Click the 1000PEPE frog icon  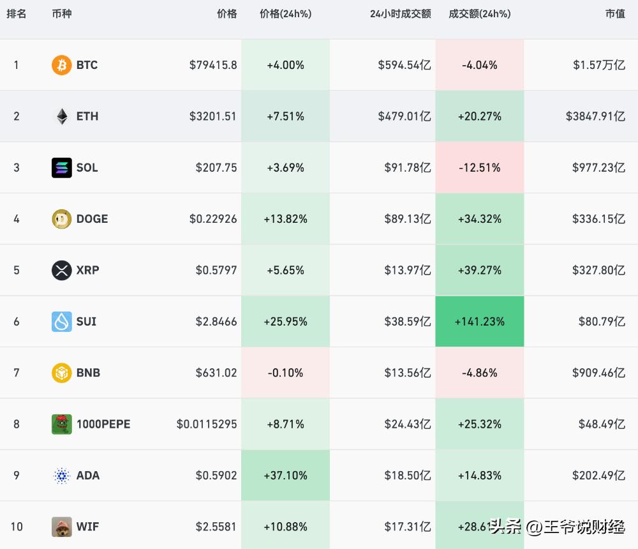(x=61, y=425)
